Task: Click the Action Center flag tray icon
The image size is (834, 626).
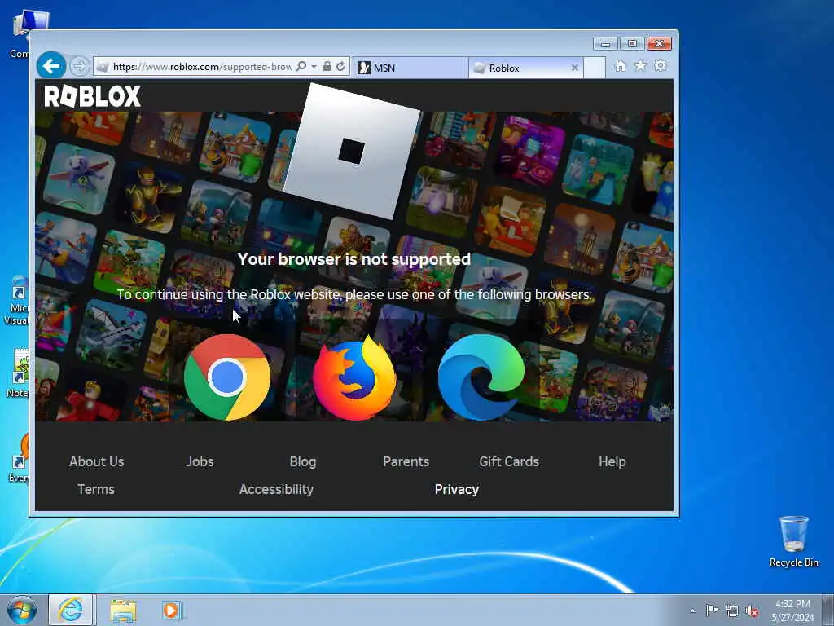Action: (x=712, y=610)
